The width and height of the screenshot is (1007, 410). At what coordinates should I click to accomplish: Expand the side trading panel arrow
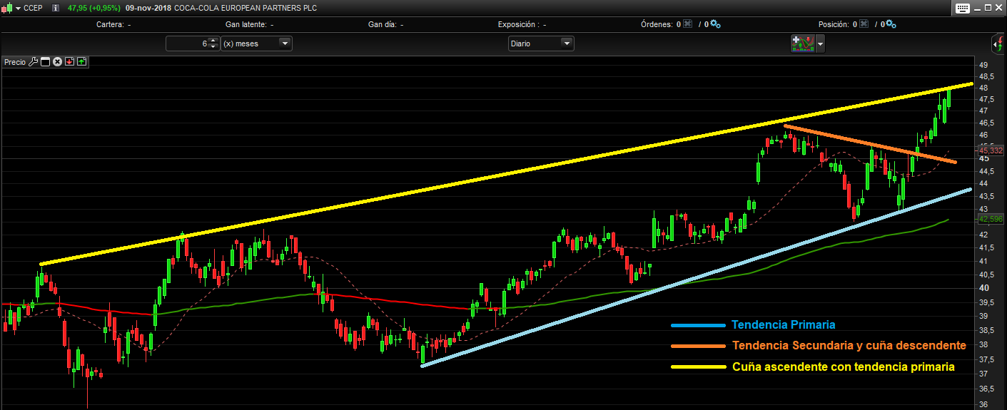point(999,43)
